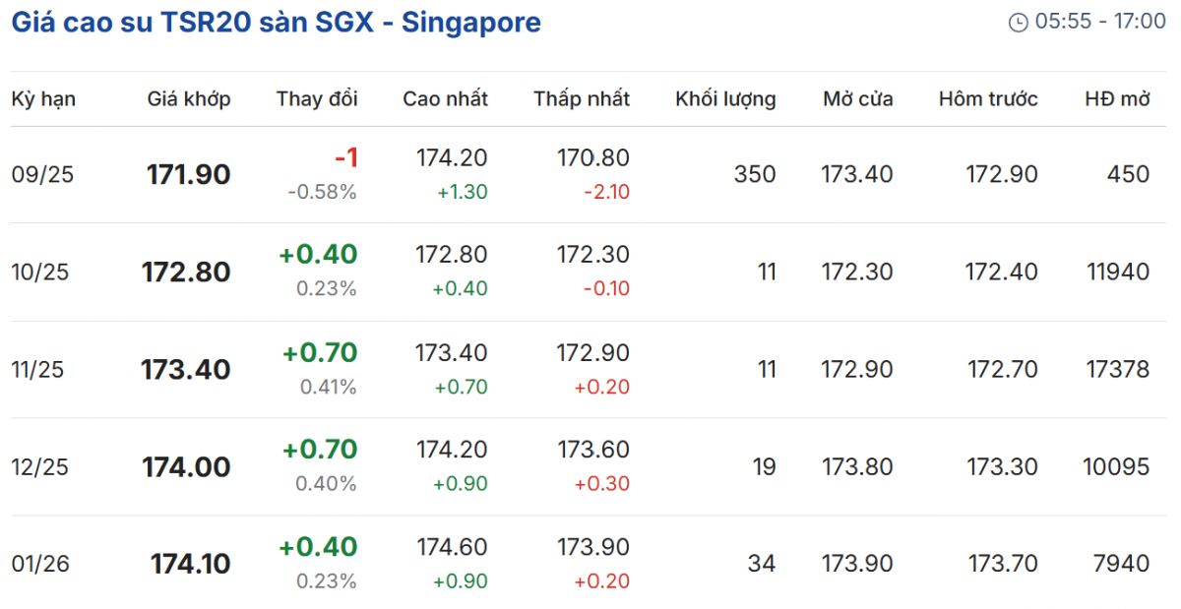This screenshot has height=609, width=1181.
Task: Click the Cao nhất column header
Action: pos(445,99)
